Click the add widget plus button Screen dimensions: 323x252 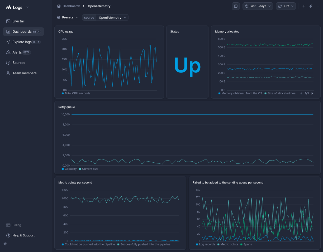(x=303, y=6)
